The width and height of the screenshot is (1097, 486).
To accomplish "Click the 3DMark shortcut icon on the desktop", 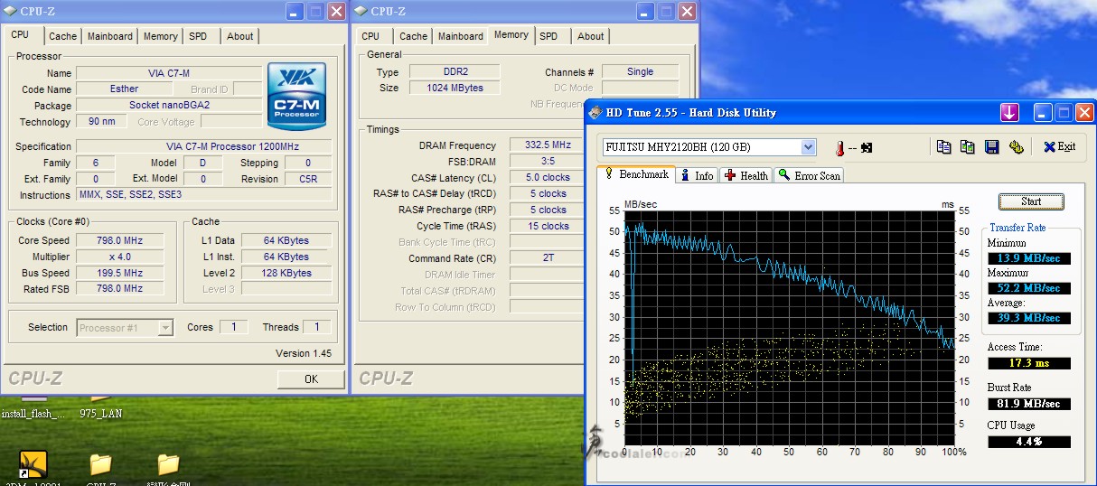I will point(33,464).
